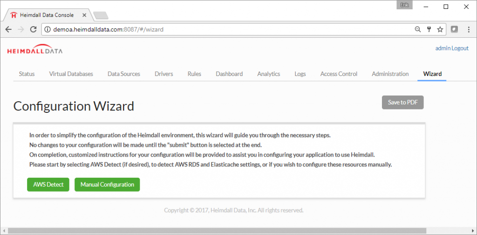The image size is (477, 235).
Task: Click the browser extension icon
Action: coord(454,29)
